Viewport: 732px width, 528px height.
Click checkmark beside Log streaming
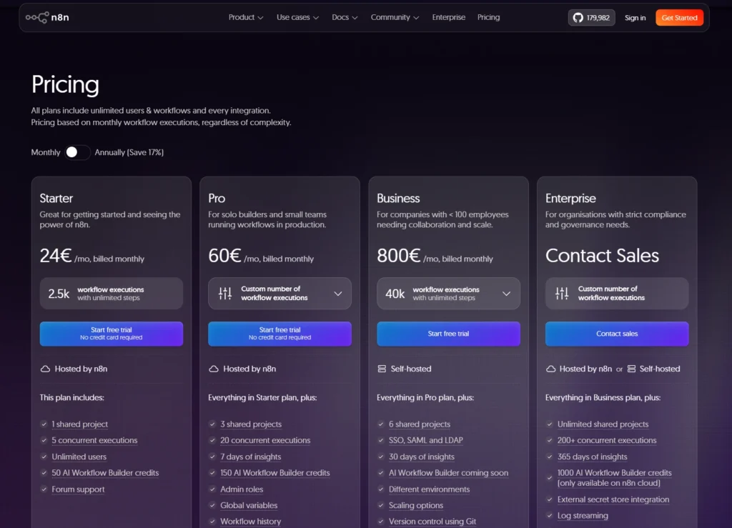click(x=550, y=515)
